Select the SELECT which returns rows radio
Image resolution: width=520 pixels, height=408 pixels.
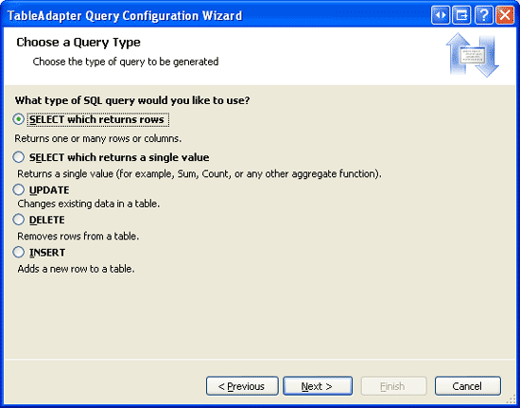(19, 119)
